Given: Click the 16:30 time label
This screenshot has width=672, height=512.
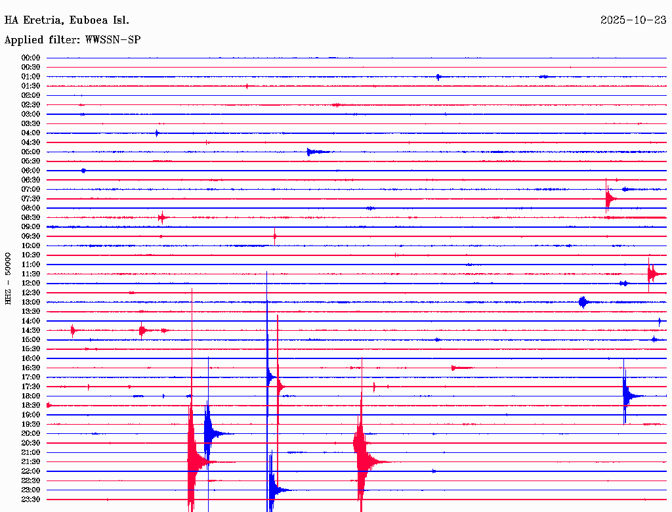Looking at the screenshot, I should tap(31, 368).
